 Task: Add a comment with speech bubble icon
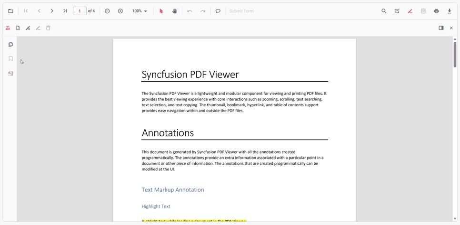(218, 11)
